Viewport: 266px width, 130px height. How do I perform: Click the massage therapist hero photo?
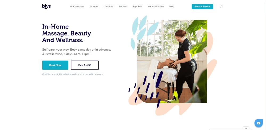point(172,61)
